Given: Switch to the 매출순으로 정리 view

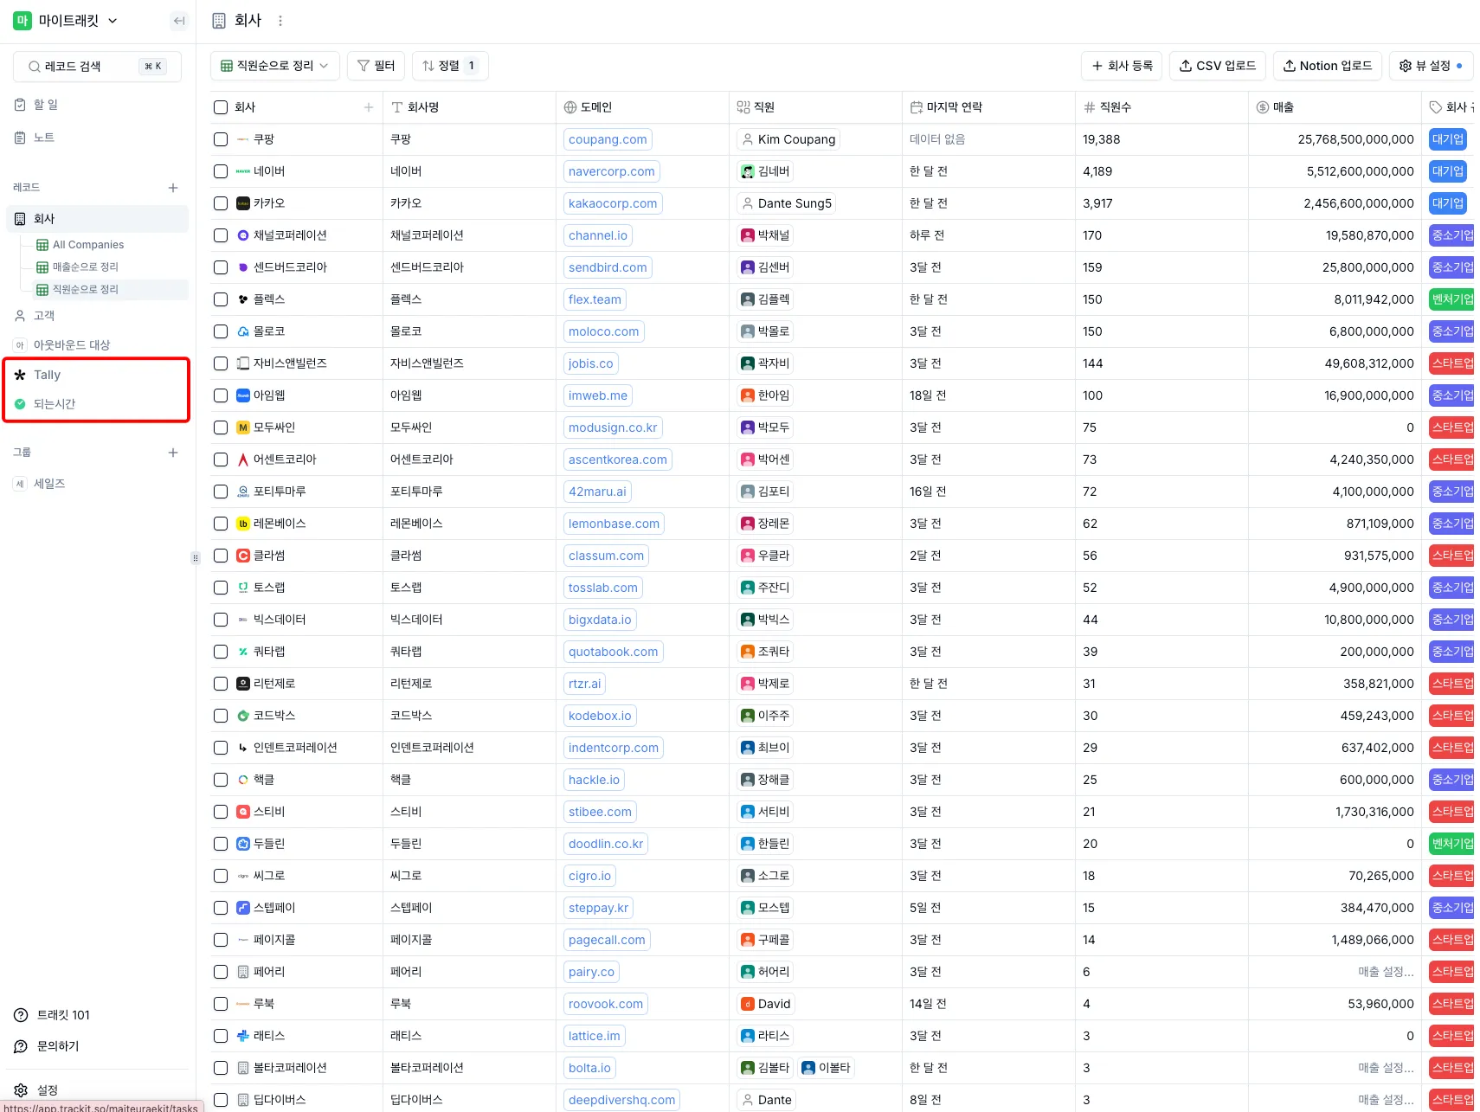Looking at the screenshot, I should click(x=85, y=267).
